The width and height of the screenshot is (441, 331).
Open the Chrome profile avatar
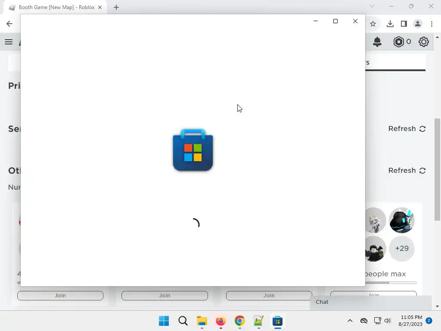pyautogui.click(x=418, y=24)
